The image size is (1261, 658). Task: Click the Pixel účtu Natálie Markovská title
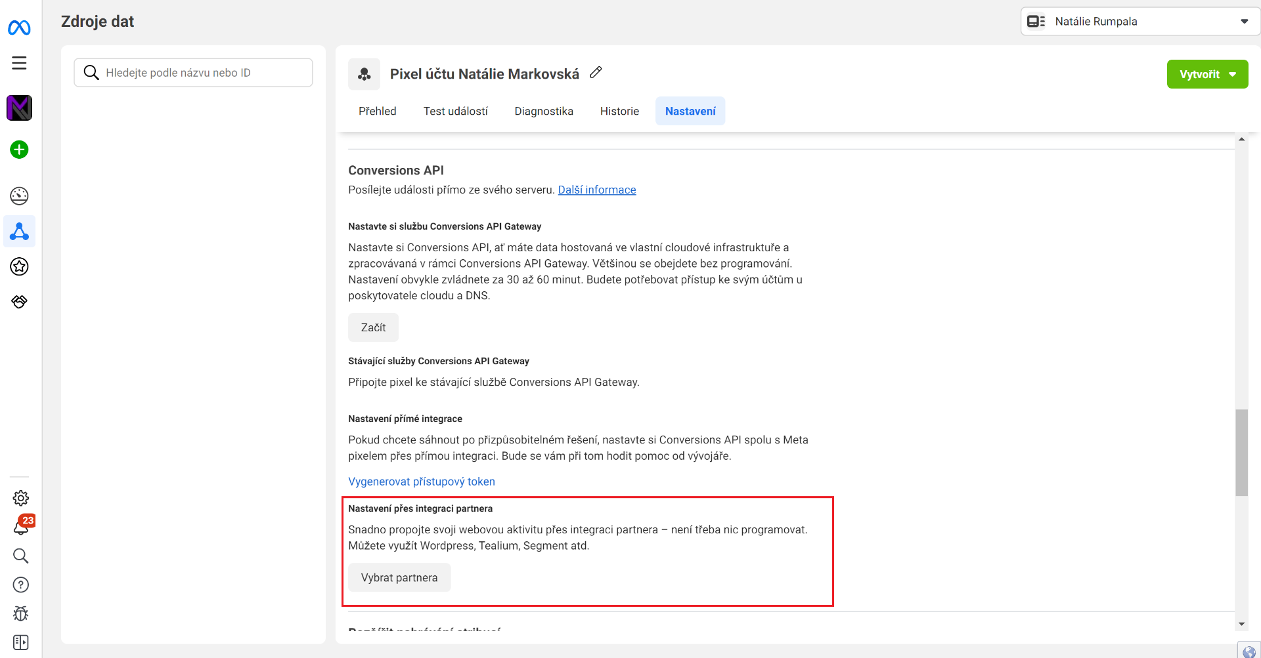pos(485,74)
